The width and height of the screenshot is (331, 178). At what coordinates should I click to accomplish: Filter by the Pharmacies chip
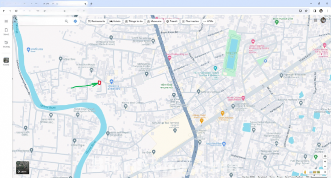[190, 21]
